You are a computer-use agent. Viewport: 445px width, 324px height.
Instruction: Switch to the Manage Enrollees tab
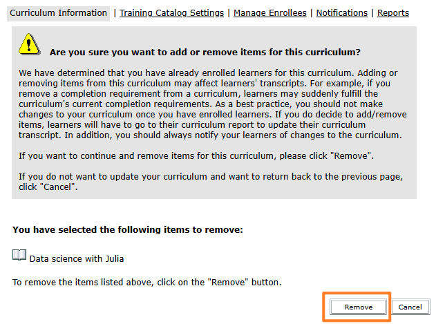272,13
